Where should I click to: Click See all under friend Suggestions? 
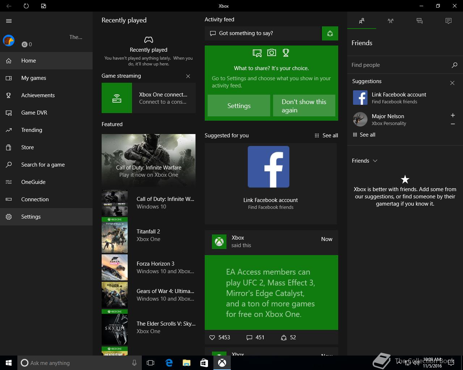(364, 135)
